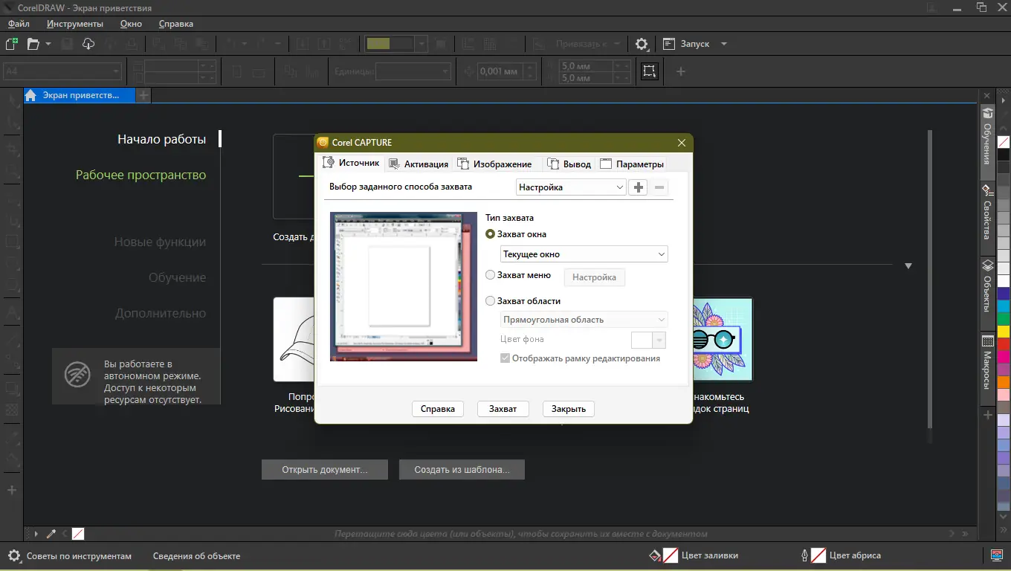Click the Open folder icon in the toolbar
The height and width of the screenshot is (571, 1011).
pos(33,44)
